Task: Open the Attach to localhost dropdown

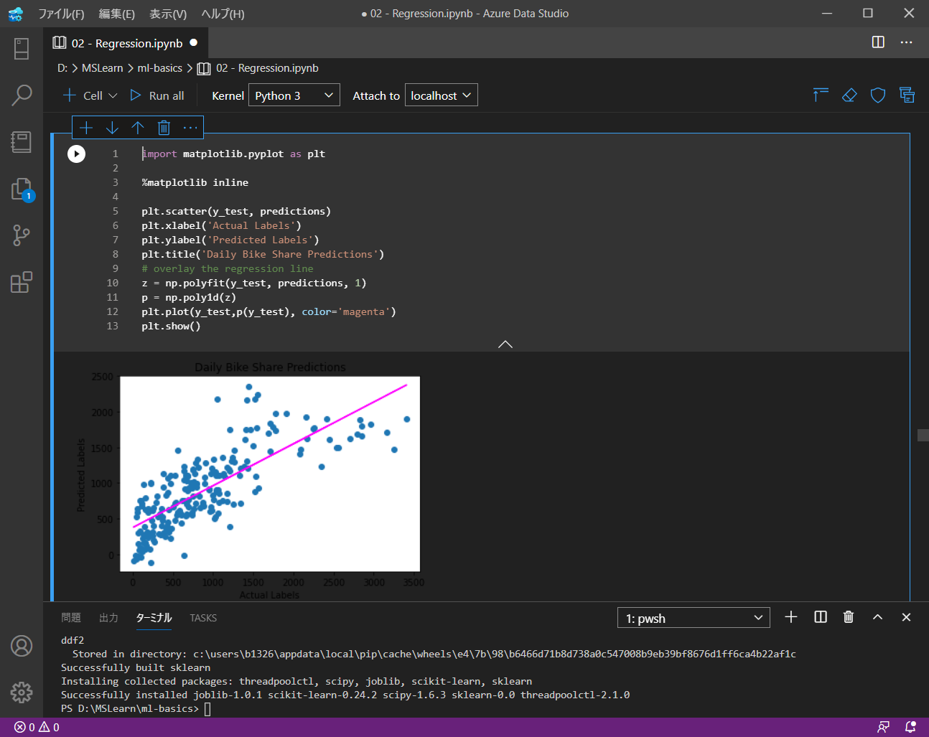Action: [441, 95]
